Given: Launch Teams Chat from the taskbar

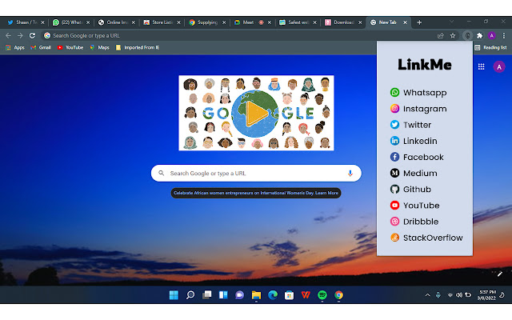Looking at the screenshot, I should point(240,295).
